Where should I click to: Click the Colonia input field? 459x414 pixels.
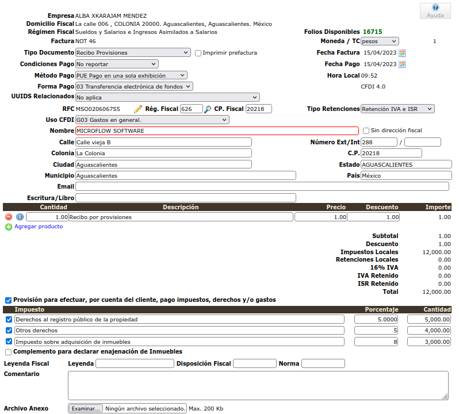(163, 153)
